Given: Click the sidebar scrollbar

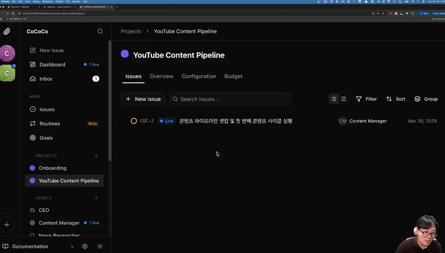Looking at the screenshot, I should (x=110, y=101).
